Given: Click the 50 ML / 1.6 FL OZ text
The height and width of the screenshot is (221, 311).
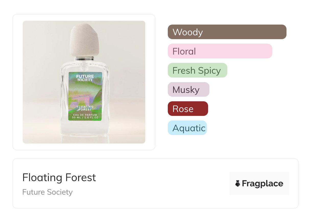Looking at the screenshot, I should coord(85,118).
